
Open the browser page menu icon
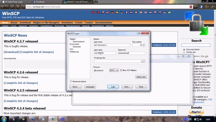(x=207, y=7)
